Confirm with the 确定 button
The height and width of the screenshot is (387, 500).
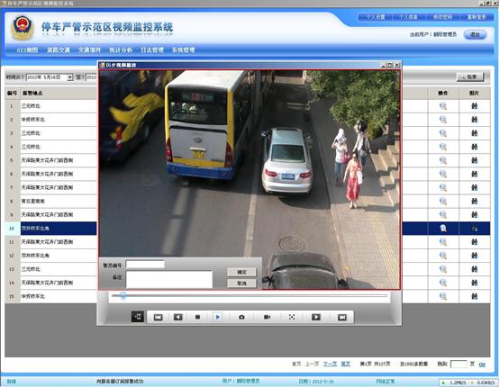tap(241, 272)
